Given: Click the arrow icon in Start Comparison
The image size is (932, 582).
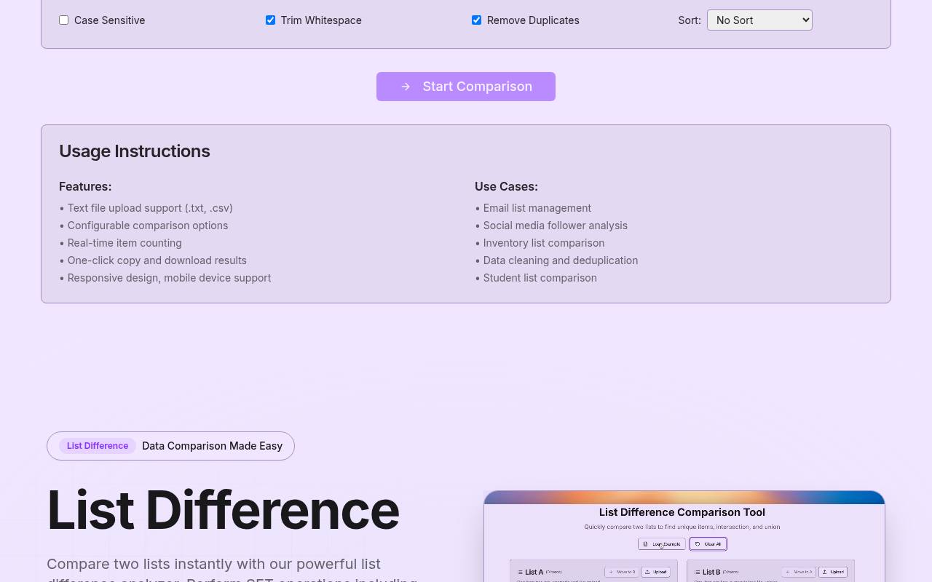Looking at the screenshot, I should [406, 87].
